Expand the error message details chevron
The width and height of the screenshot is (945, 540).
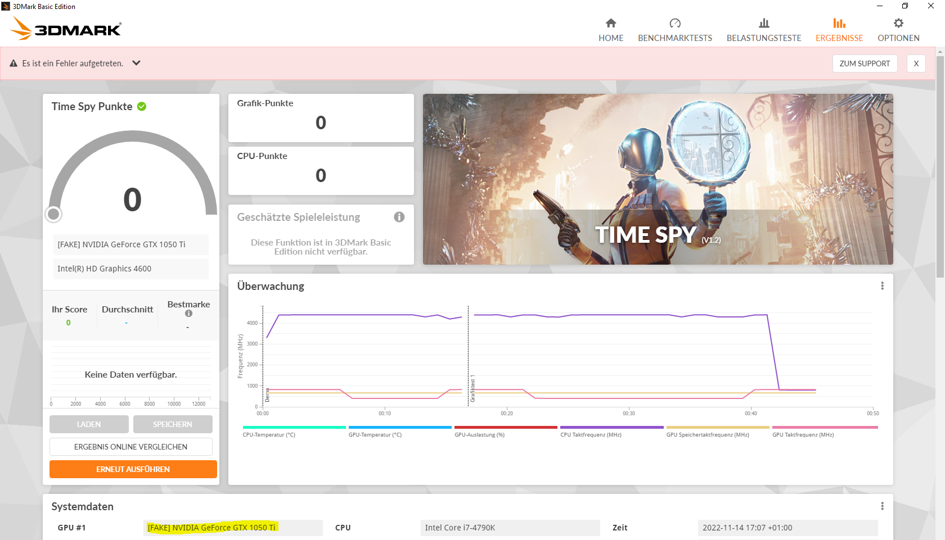tap(136, 63)
